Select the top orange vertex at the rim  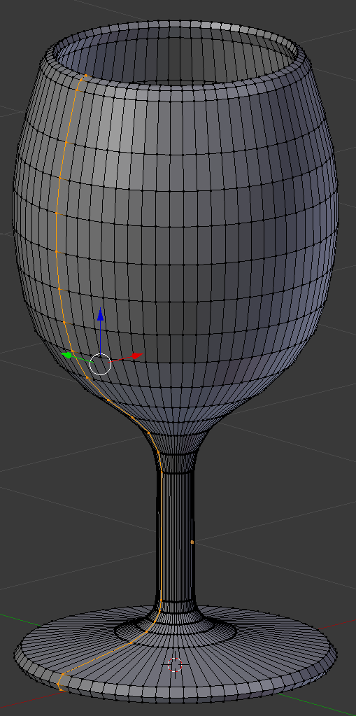(x=85, y=76)
